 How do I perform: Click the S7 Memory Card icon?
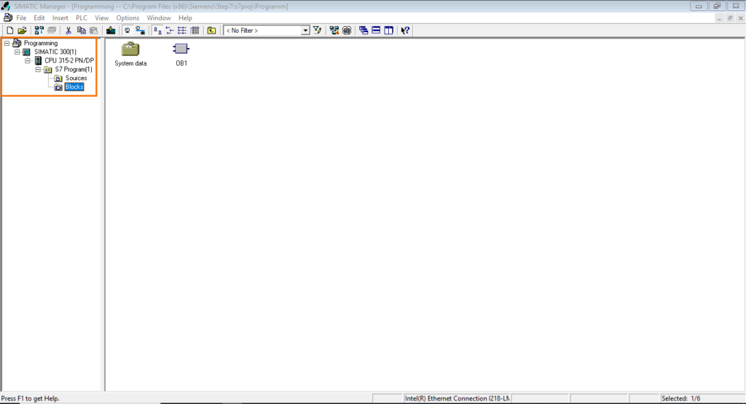52,31
